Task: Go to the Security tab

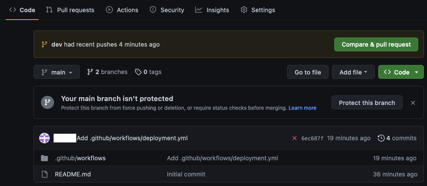Action: pos(167,10)
